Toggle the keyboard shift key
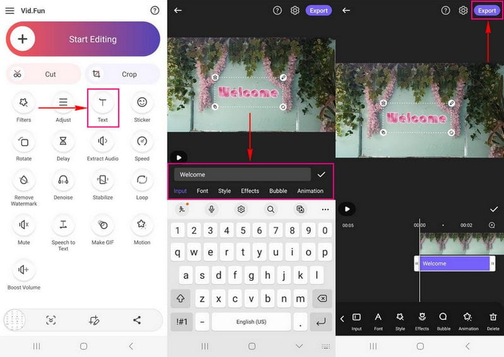The width and height of the screenshot is (504, 357). [x=180, y=298]
